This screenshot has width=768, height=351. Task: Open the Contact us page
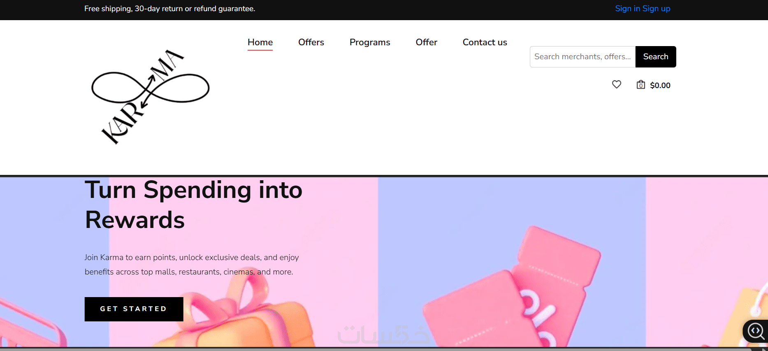pos(485,42)
